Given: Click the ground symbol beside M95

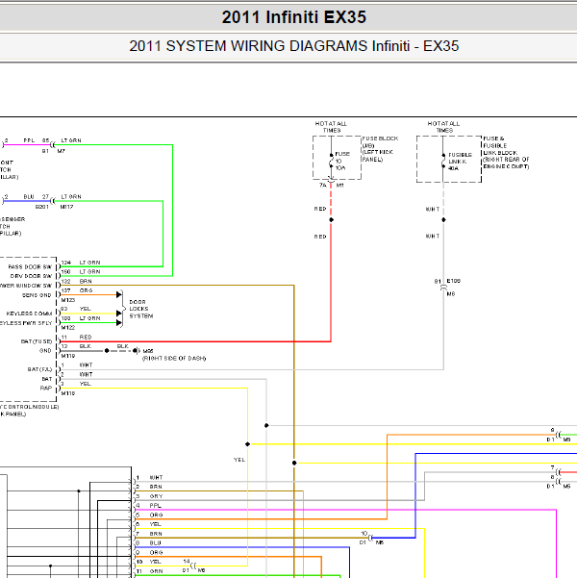Looking at the screenshot, I should [137, 351].
